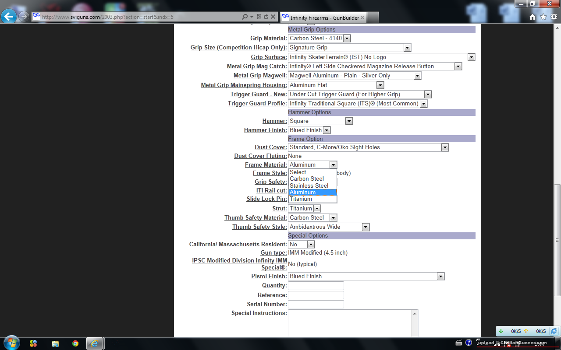The image size is (561, 350).
Task: Open Windows Start menu orb
Action: (x=11, y=343)
